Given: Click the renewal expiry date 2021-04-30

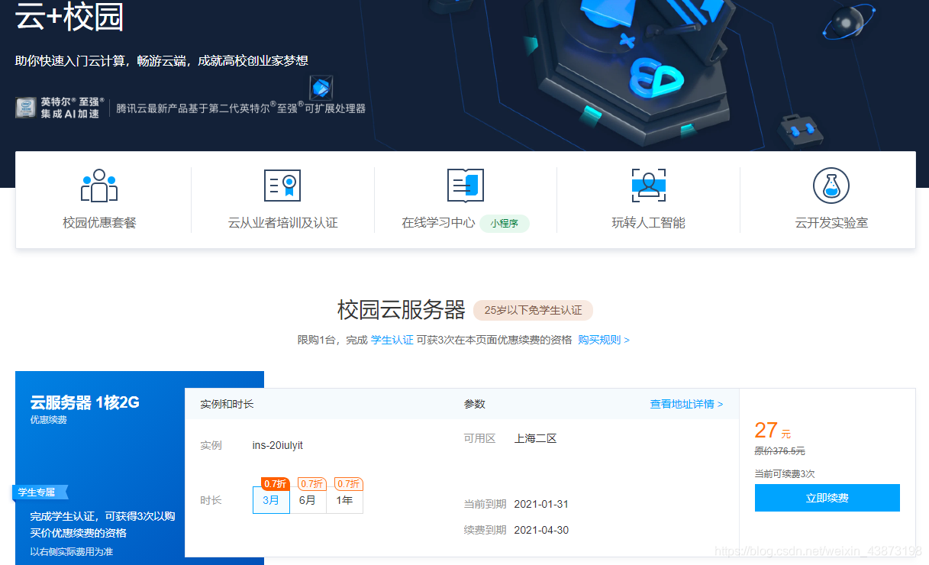Looking at the screenshot, I should (541, 530).
